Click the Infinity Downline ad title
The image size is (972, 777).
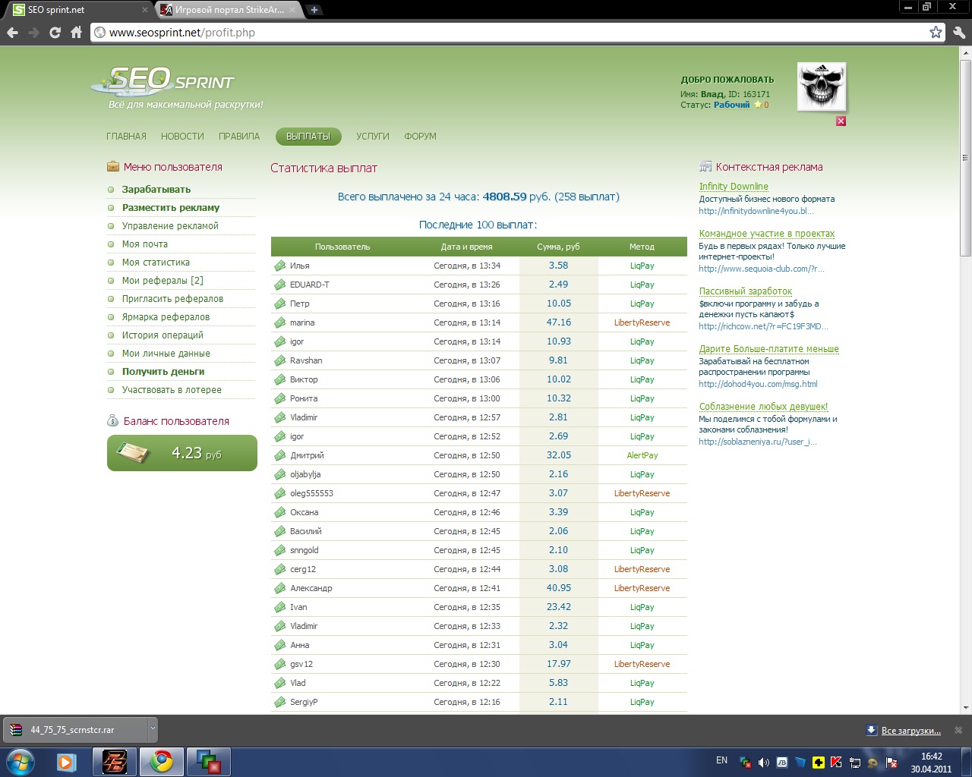734,187
